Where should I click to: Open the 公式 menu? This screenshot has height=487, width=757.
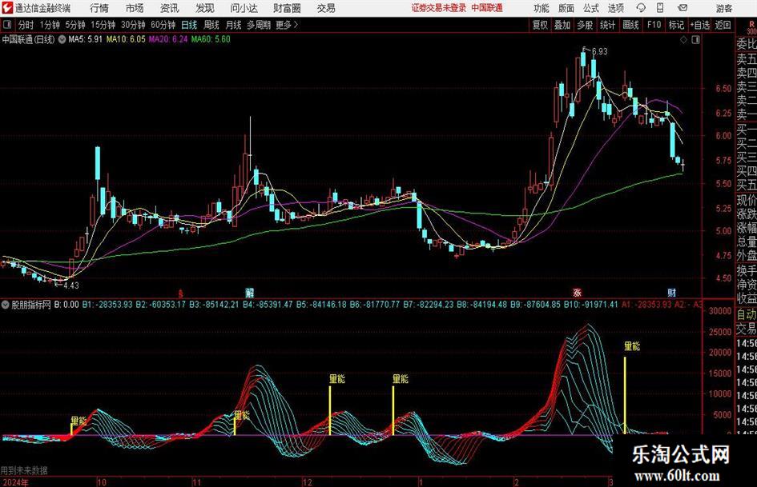(x=591, y=8)
